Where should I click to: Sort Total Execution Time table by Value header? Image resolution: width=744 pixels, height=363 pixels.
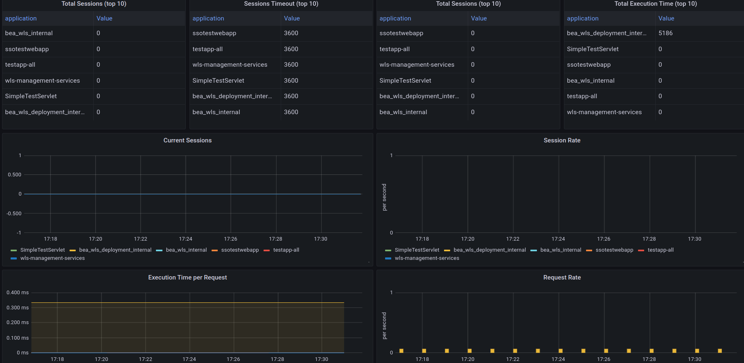point(666,18)
